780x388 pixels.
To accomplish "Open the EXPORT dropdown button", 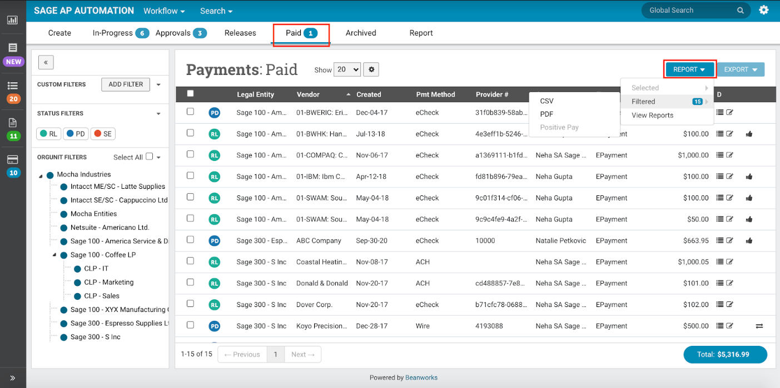I will [741, 69].
